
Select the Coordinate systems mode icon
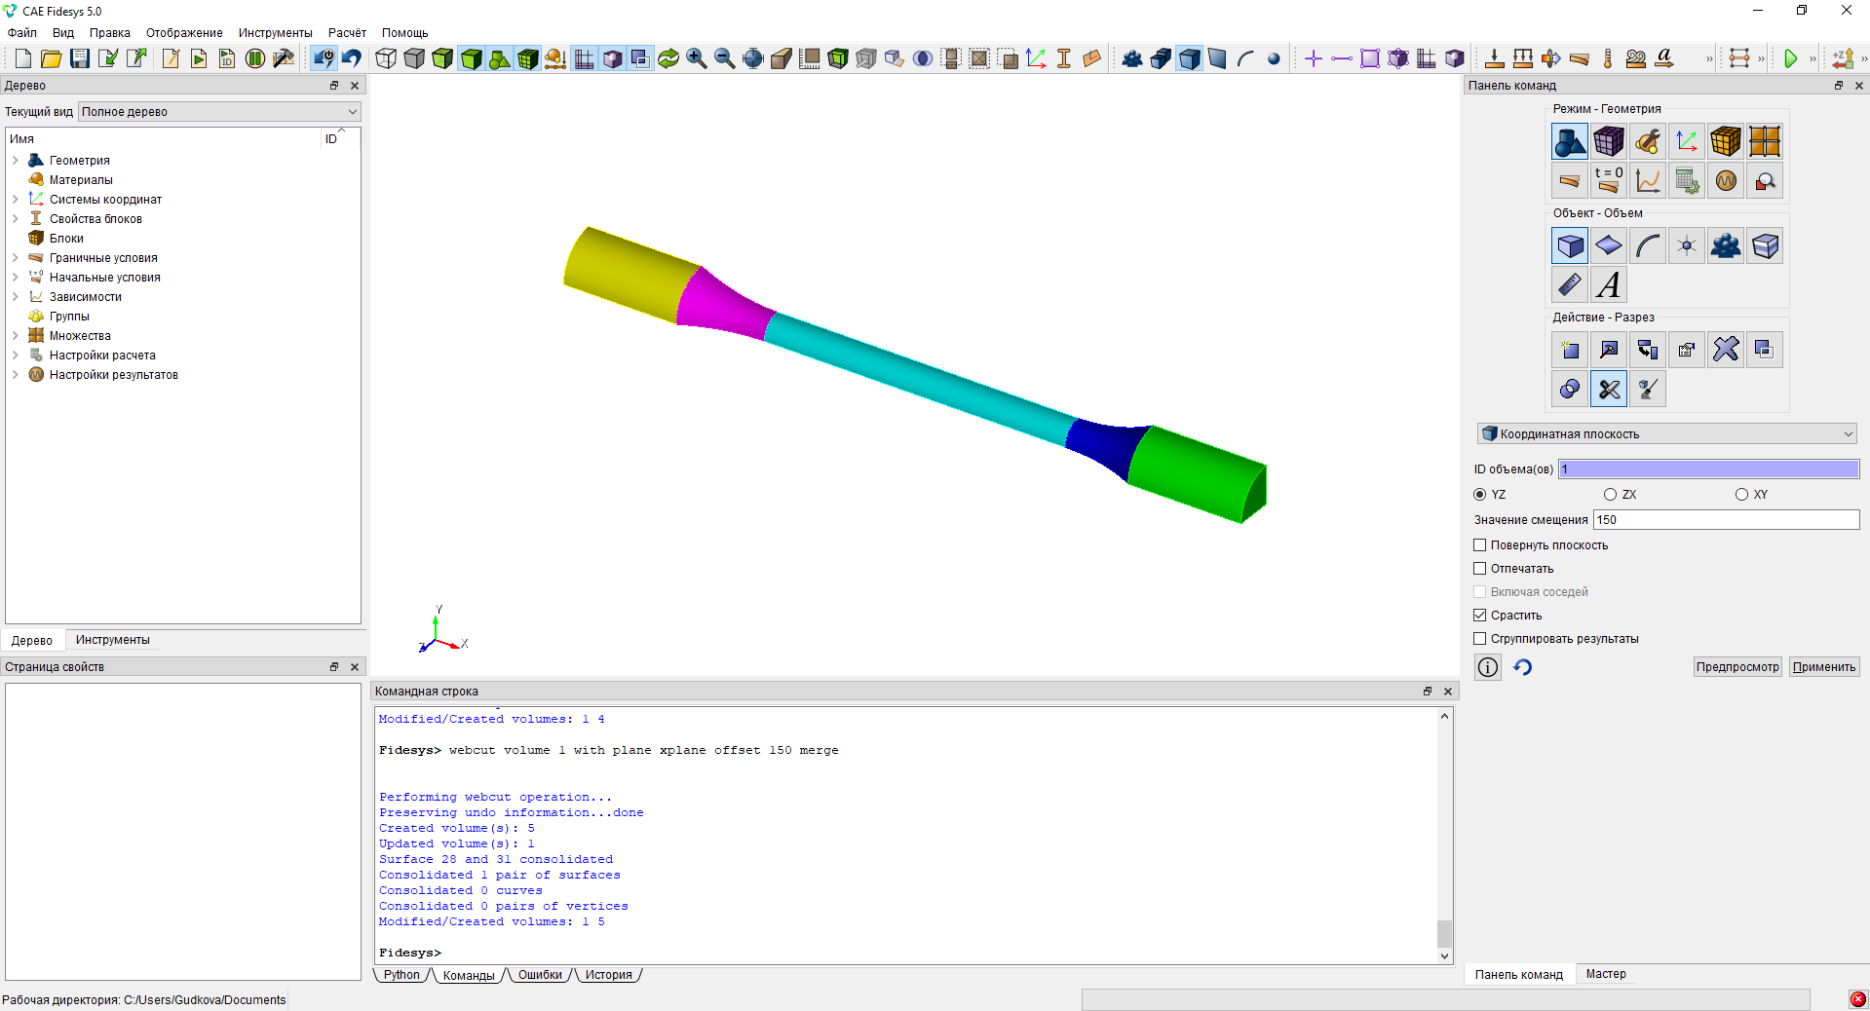1687,141
